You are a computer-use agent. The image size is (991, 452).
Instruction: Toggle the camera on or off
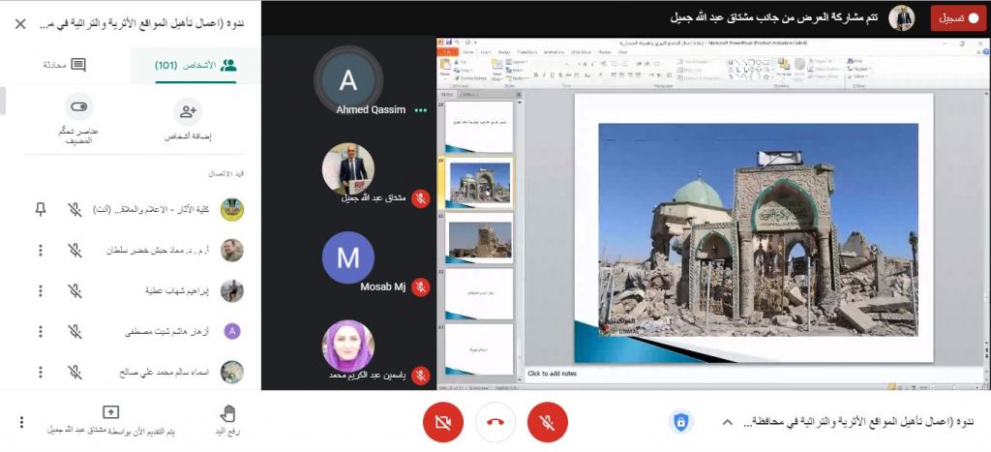[443, 422]
